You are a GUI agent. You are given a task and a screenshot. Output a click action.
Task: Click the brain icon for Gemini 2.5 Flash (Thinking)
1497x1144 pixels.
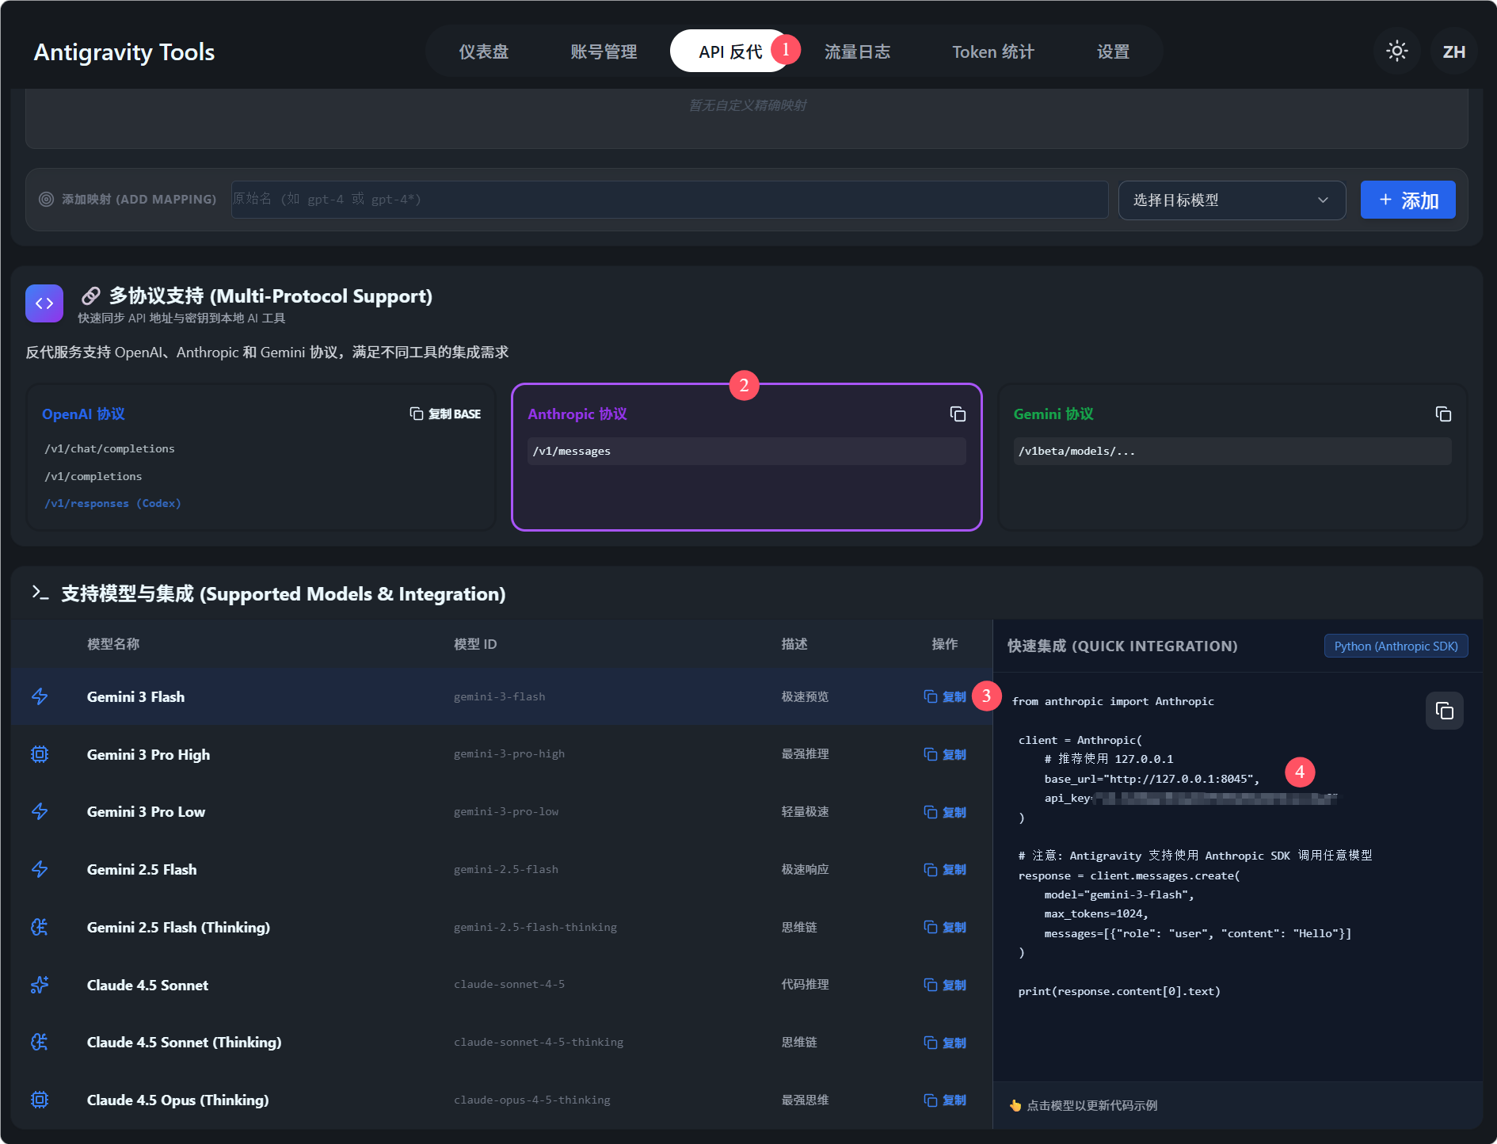tap(40, 927)
